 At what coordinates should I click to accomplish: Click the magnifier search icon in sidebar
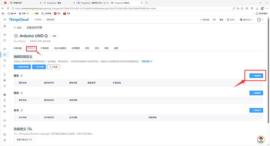click(5, 66)
